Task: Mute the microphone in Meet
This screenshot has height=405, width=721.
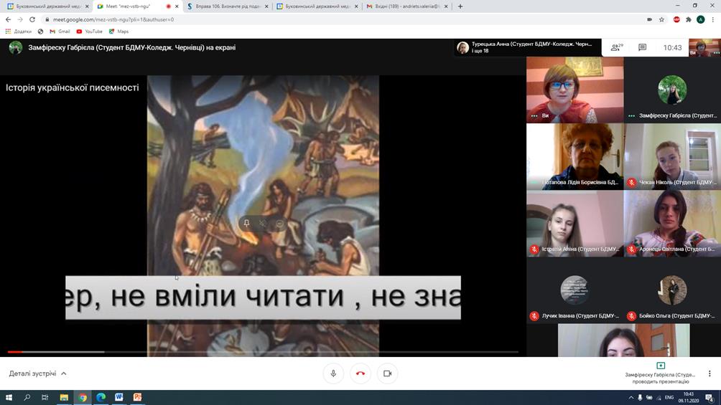Action: coord(333,373)
